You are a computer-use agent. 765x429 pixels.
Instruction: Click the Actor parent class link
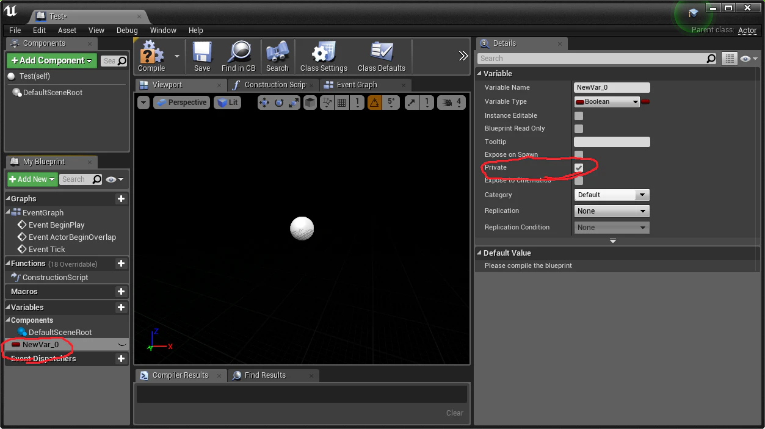747,30
